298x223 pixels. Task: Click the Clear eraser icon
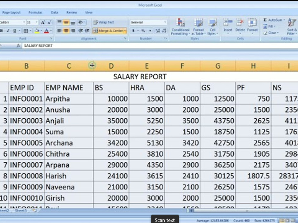265,33
